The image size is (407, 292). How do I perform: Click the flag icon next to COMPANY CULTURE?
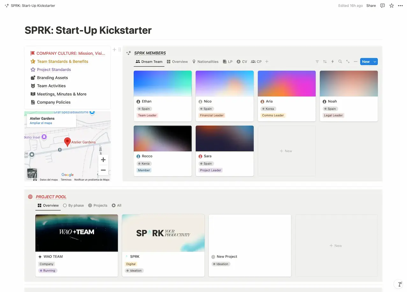(x=32, y=53)
